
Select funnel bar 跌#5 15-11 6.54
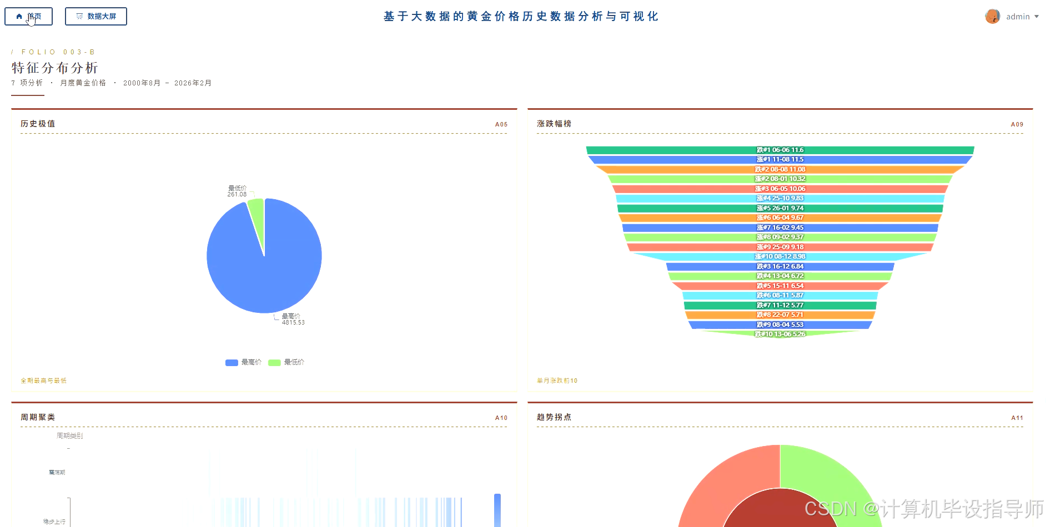click(x=780, y=286)
